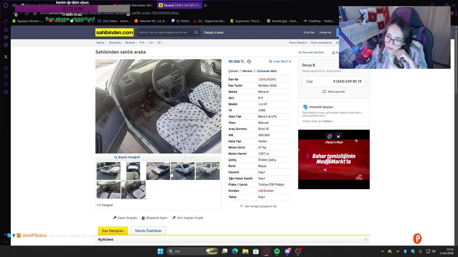Click Giriş Yap login link
The height and width of the screenshot is (257, 458).
(309, 32)
